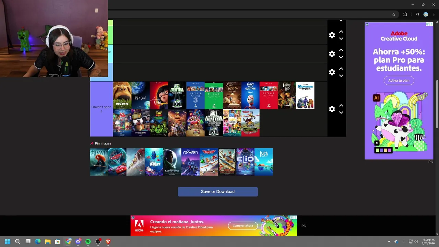This screenshot has width=439, height=247.
Task: Select the Monsters at Work poster
Action: pyautogui.click(x=305, y=95)
